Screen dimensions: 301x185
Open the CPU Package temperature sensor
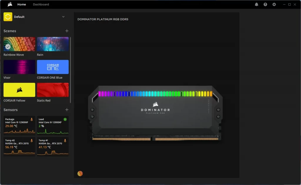pos(19,125)
